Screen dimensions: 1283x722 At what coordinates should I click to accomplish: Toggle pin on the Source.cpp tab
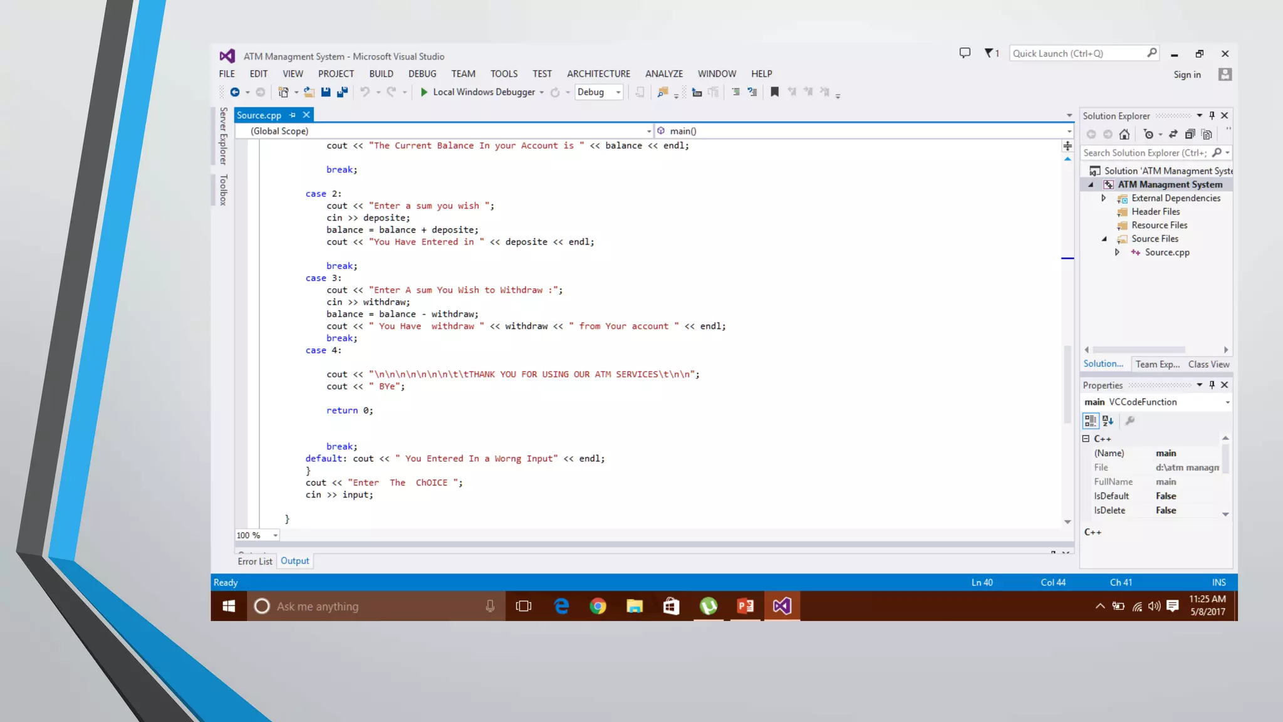pos(293,115)
